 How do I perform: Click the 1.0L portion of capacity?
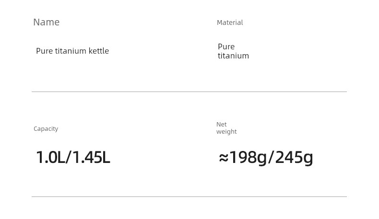(x=51, y=158)
